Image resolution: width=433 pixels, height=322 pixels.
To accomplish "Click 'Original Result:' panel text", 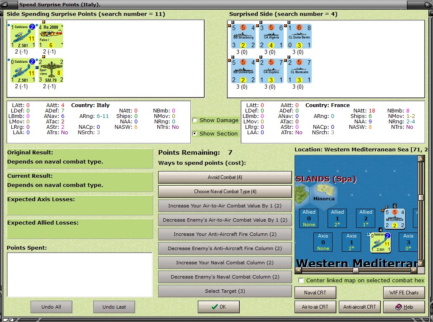I will tap(79, 158).
